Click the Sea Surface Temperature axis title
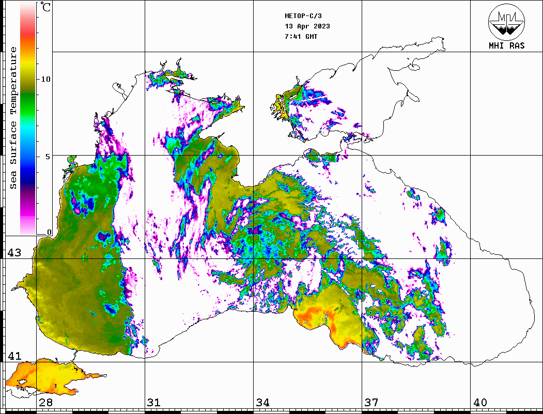 click(13, 118)
